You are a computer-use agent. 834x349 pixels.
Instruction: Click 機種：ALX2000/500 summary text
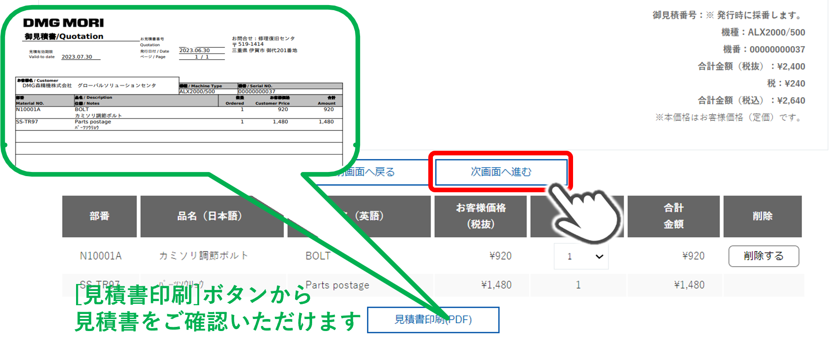tap(763, 32)
